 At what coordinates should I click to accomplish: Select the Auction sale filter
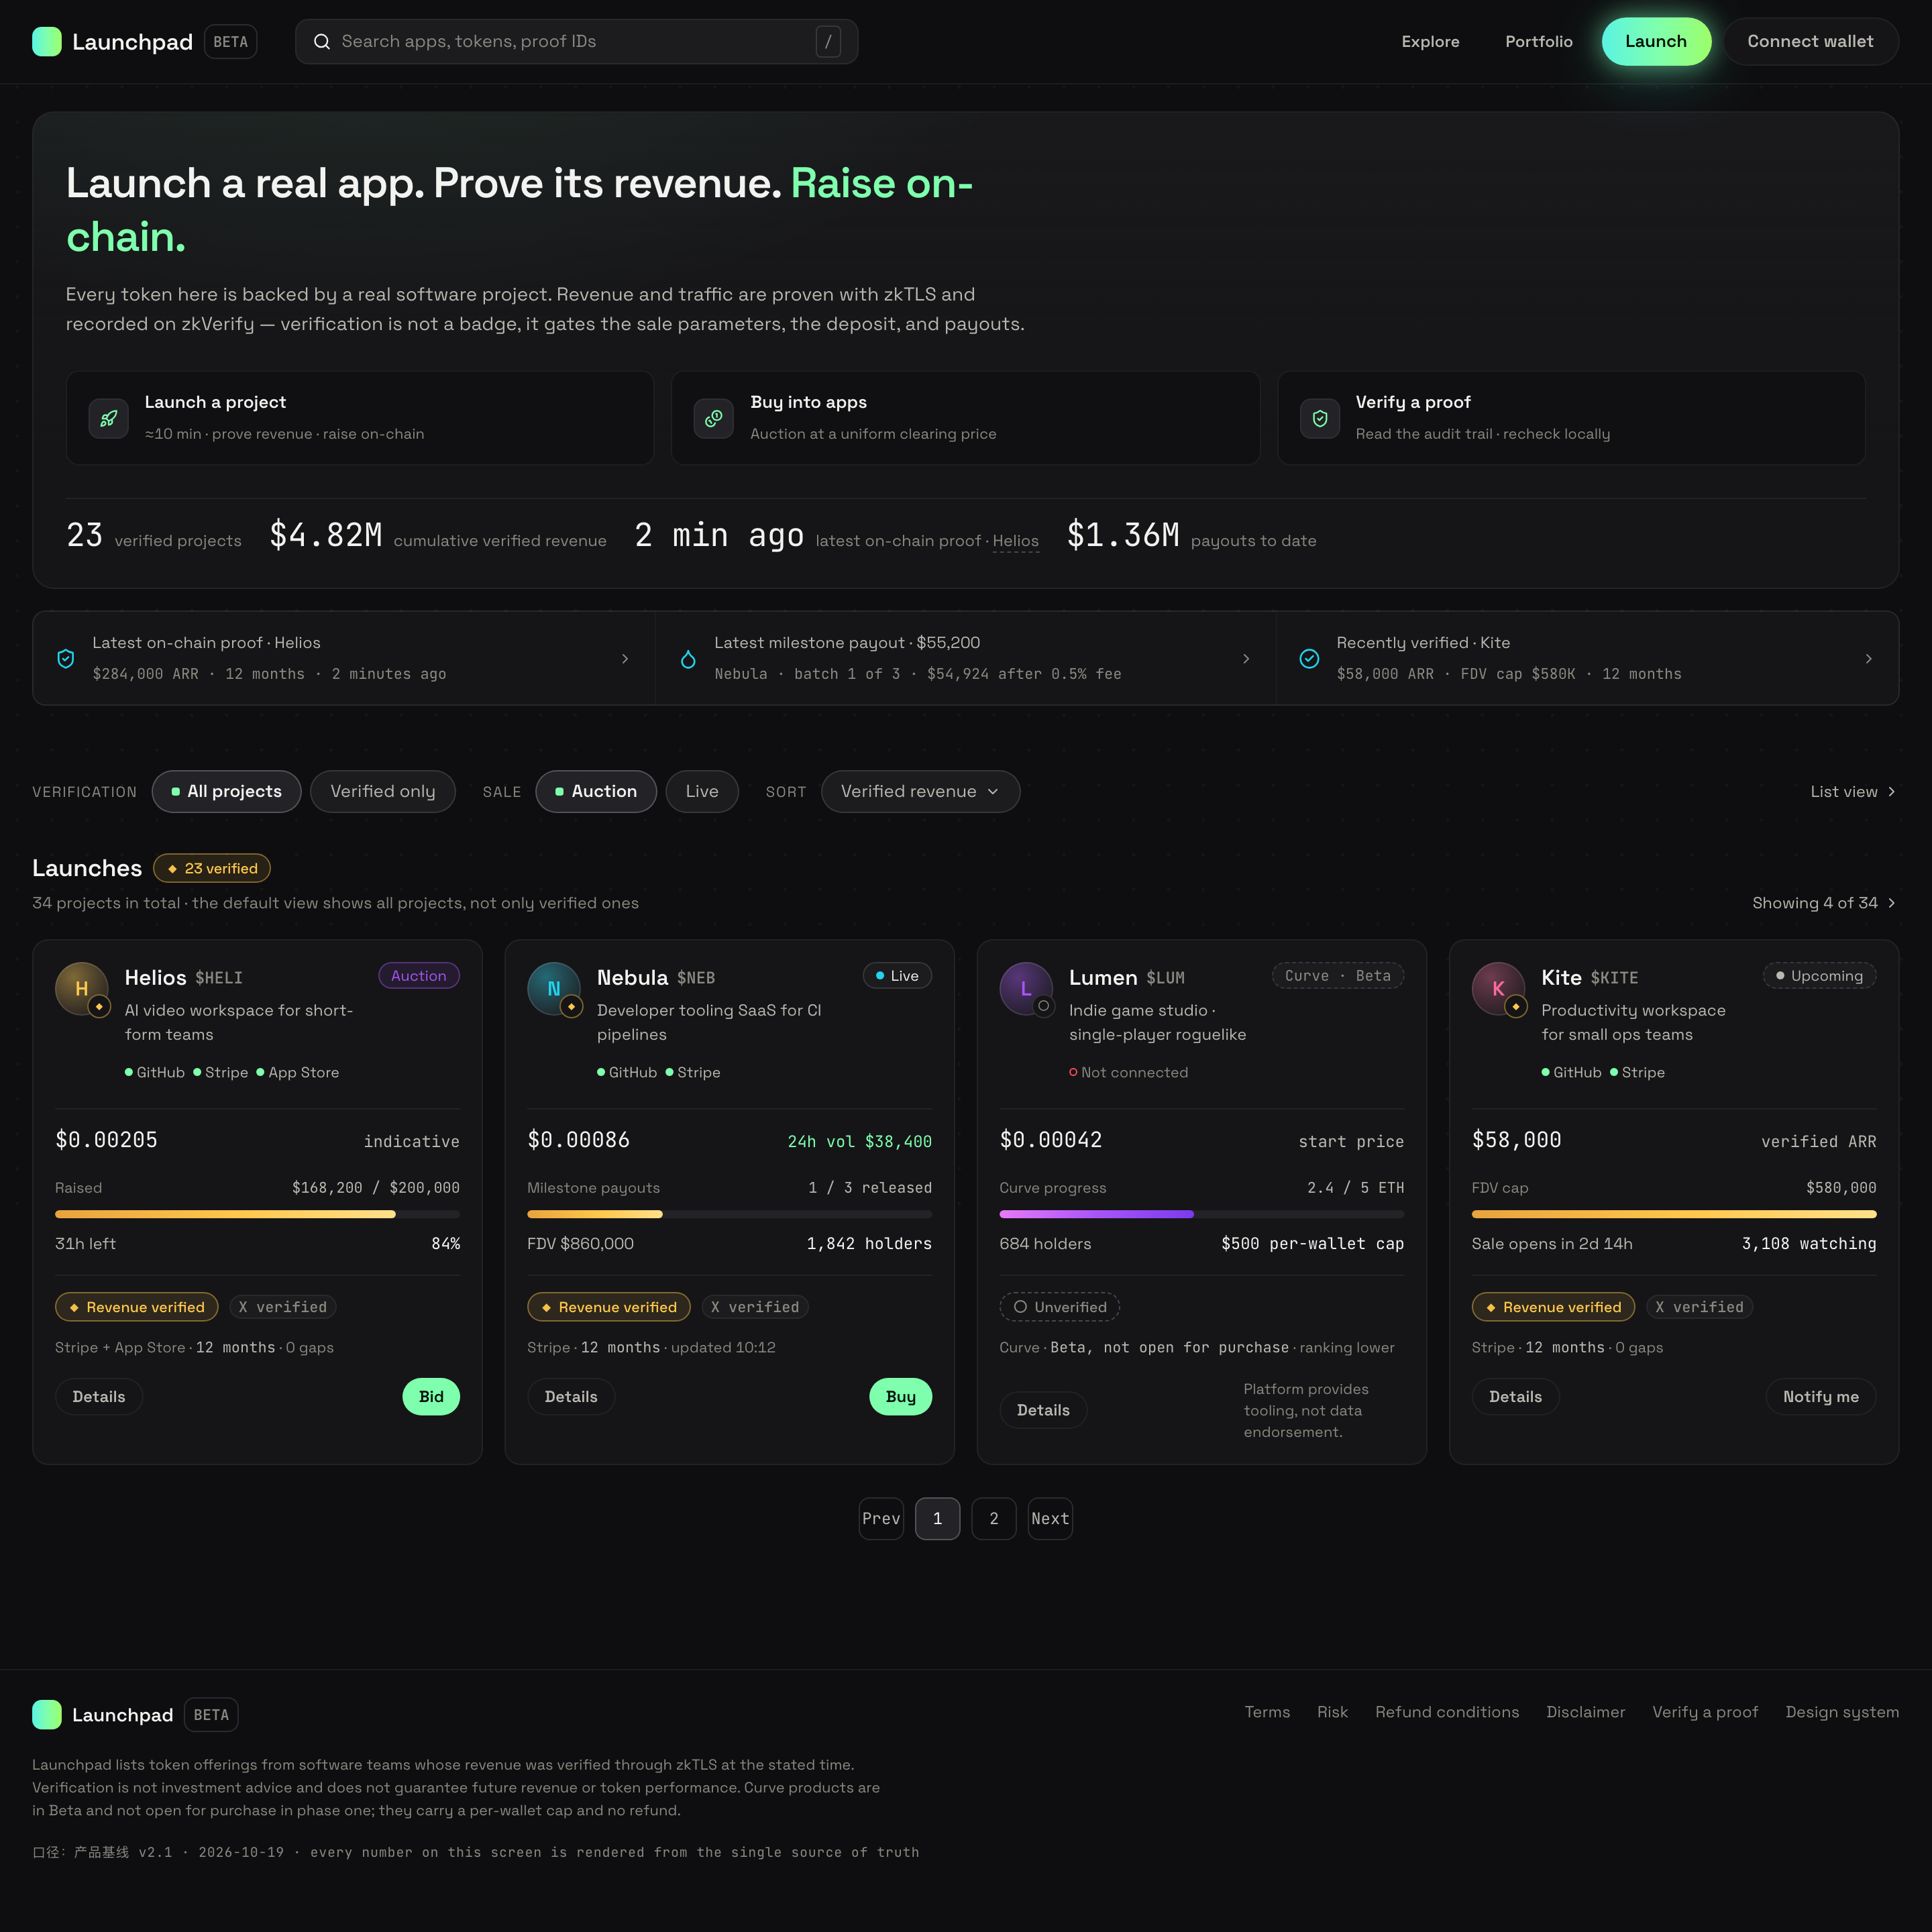596,791
